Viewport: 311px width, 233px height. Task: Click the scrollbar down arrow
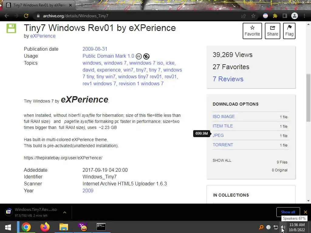308,201
